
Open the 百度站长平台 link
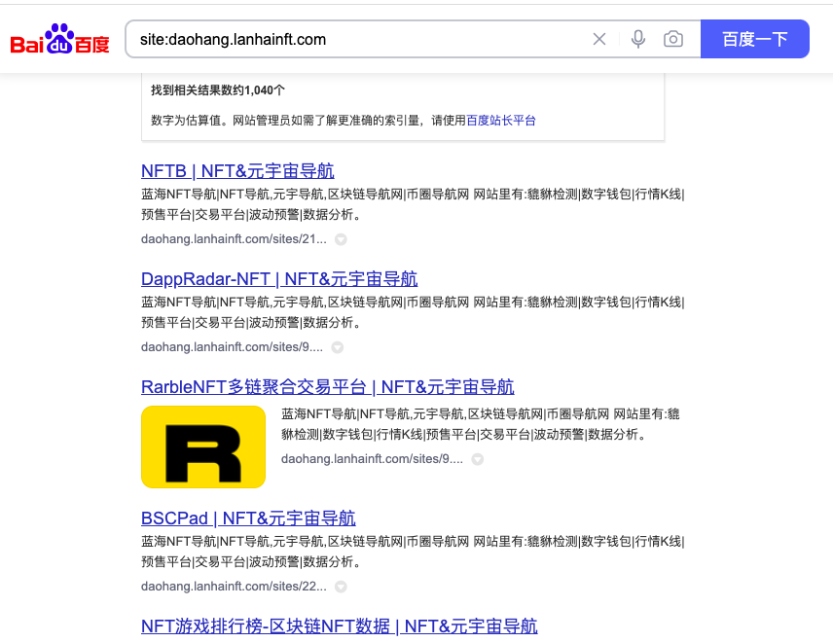[501, 121]
